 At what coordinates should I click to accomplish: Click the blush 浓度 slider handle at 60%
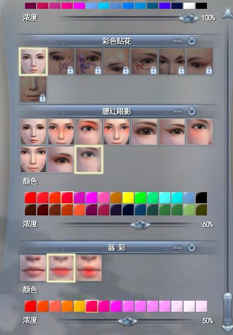[140, 225]
